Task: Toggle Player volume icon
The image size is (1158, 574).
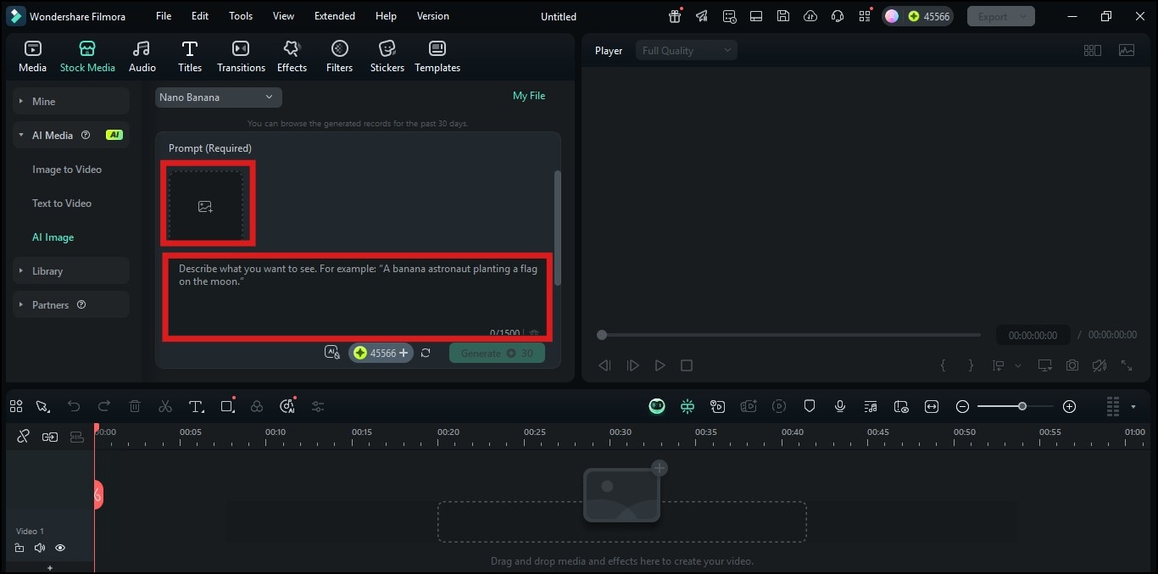Action: (1100, 365)
